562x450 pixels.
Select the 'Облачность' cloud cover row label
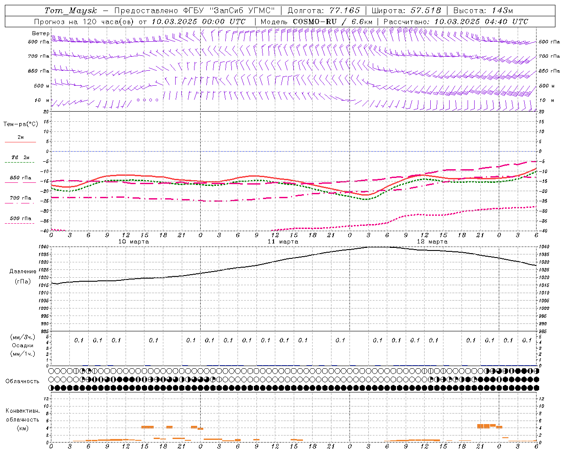22,381
